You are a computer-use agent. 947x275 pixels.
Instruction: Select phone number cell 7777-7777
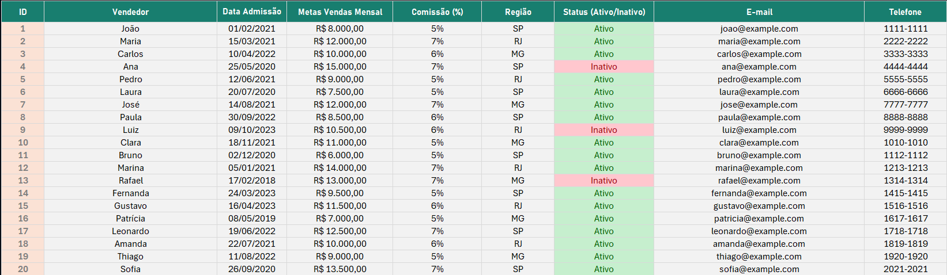(906, 105)
